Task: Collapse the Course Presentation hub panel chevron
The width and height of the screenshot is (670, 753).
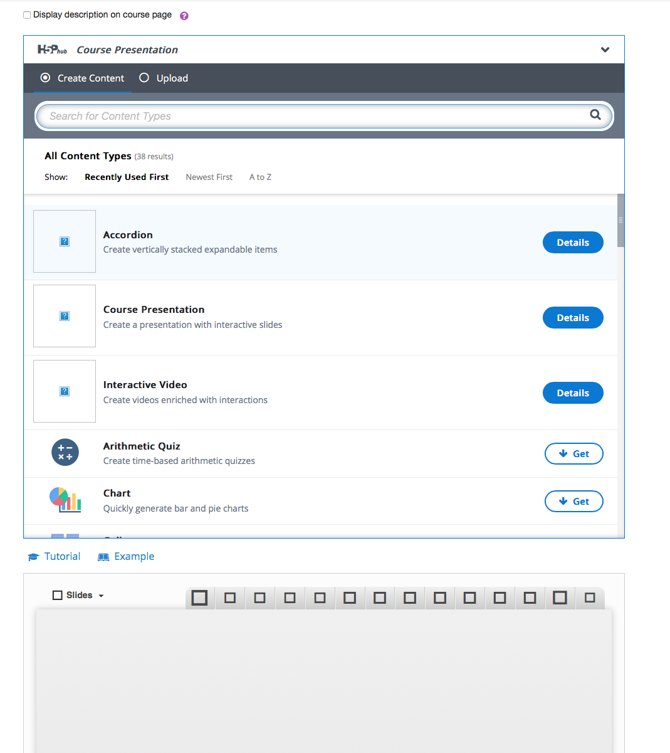Action: click(x=605, y=50)
